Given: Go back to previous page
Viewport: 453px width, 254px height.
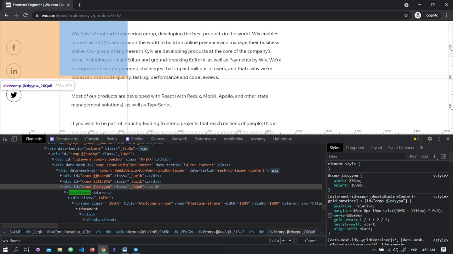Looking at the screenshot, I should coord(6,15).
